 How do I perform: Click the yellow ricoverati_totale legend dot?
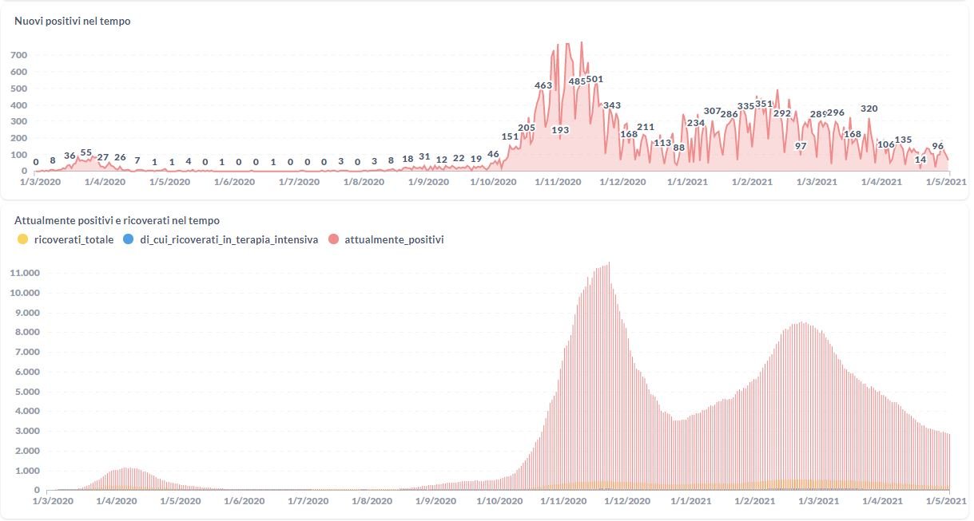coord(22,239)
